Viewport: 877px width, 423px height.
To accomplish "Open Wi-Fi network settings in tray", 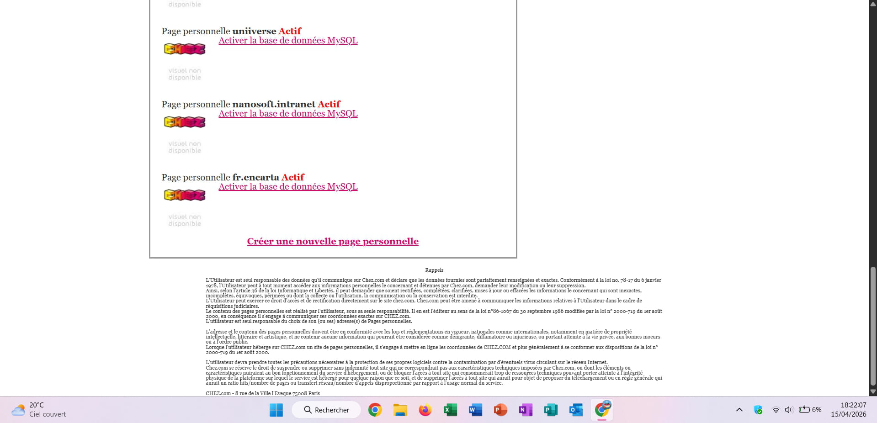I will [776, 410].
